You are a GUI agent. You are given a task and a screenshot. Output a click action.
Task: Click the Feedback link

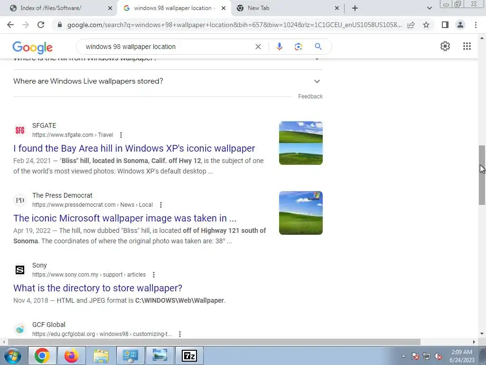[x=310, y=96]
